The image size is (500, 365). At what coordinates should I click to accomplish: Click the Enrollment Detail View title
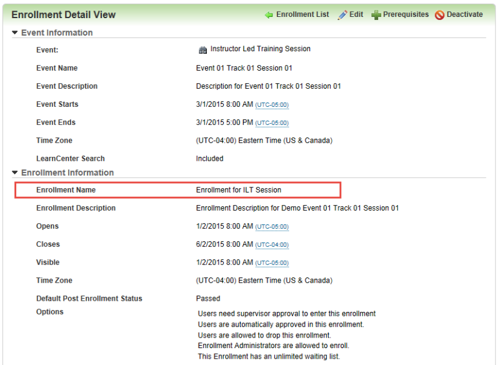pyautogui.click(x=64, y=14)
